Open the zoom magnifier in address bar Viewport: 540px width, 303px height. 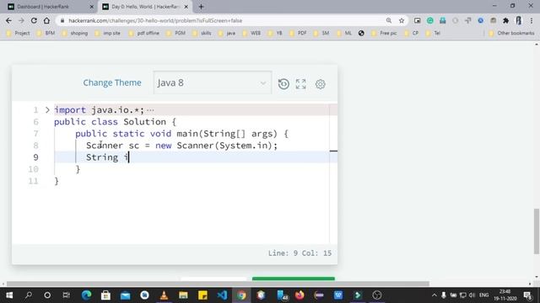click(389, 20)
